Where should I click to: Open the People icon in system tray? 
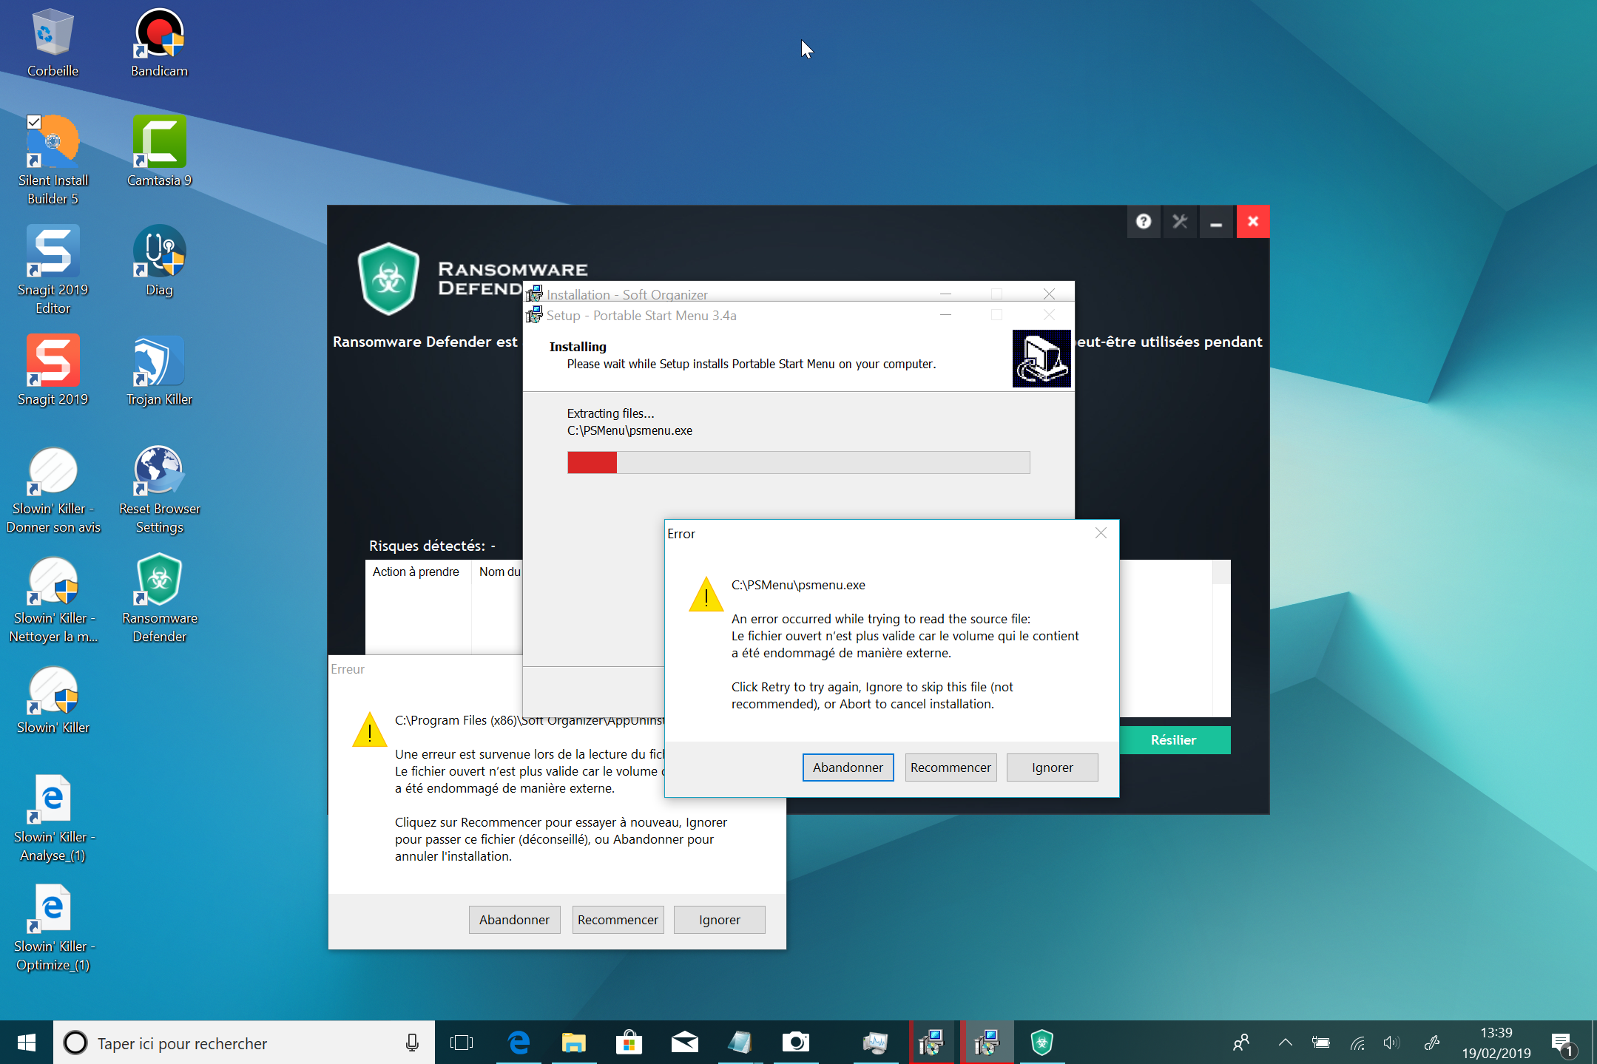(1241, 1043)
